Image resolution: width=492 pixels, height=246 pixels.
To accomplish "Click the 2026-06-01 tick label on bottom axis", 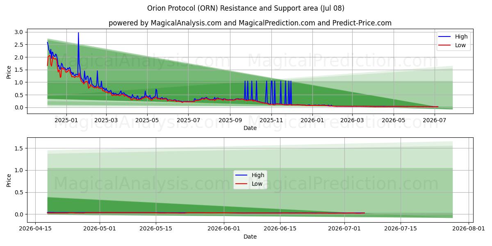I will 224,229.
